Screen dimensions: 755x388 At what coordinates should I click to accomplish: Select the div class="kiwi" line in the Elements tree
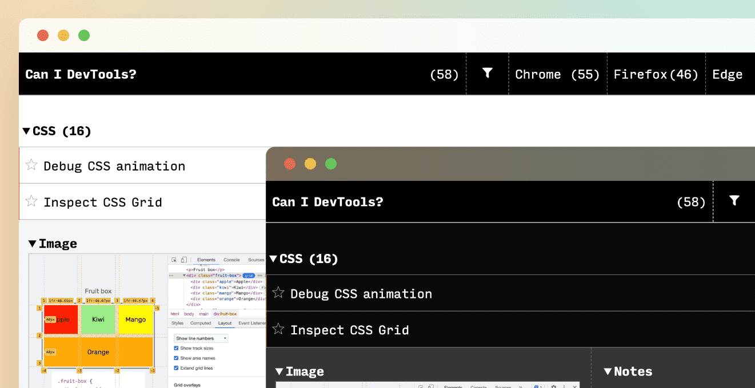[225, 287]
